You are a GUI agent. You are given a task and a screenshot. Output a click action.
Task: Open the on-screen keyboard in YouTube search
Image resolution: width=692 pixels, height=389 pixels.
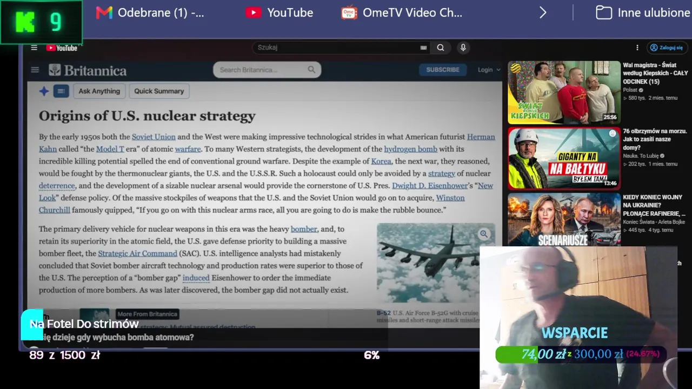(x=423, y=48)
